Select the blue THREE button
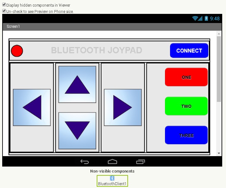 [x=186, y=135]
